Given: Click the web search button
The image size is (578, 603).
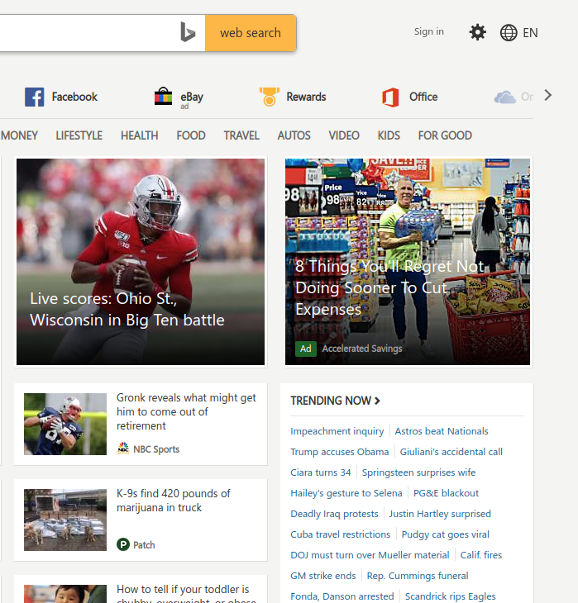Looking at the screenshot, I should (251, 33).
